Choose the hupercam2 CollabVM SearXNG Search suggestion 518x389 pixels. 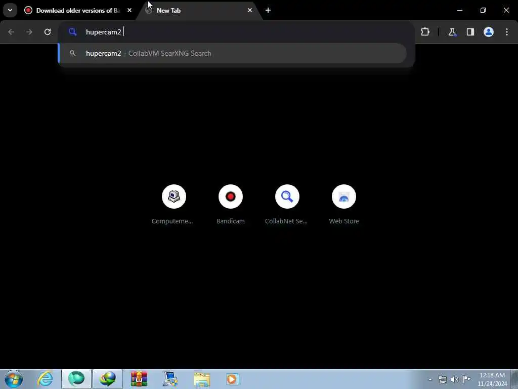coord(232,53)
